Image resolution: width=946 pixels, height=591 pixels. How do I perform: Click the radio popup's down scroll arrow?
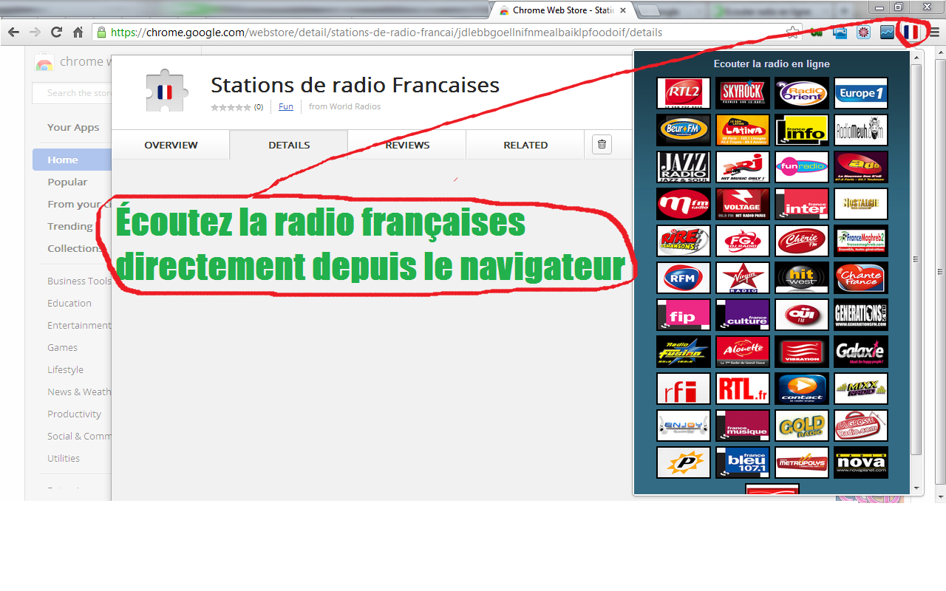pos(916,488)
